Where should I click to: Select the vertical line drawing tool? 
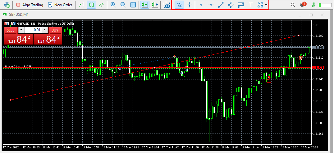201,5
